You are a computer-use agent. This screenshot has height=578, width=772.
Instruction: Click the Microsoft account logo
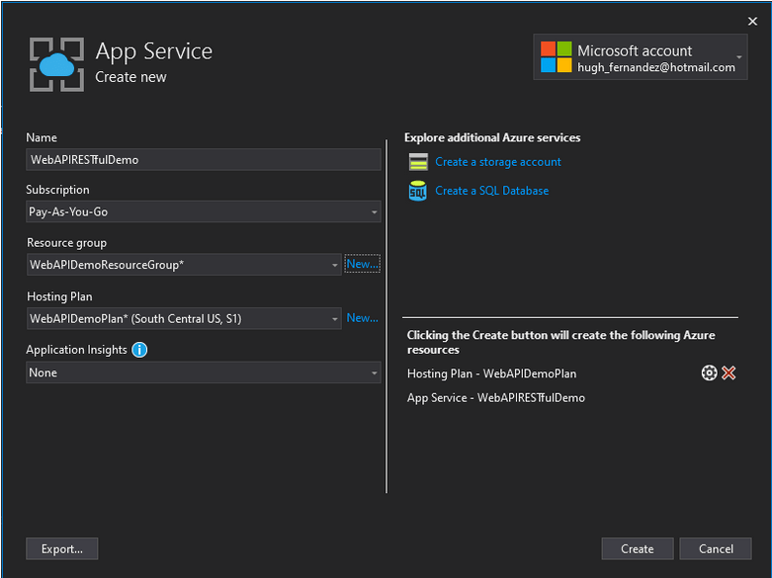557,58
